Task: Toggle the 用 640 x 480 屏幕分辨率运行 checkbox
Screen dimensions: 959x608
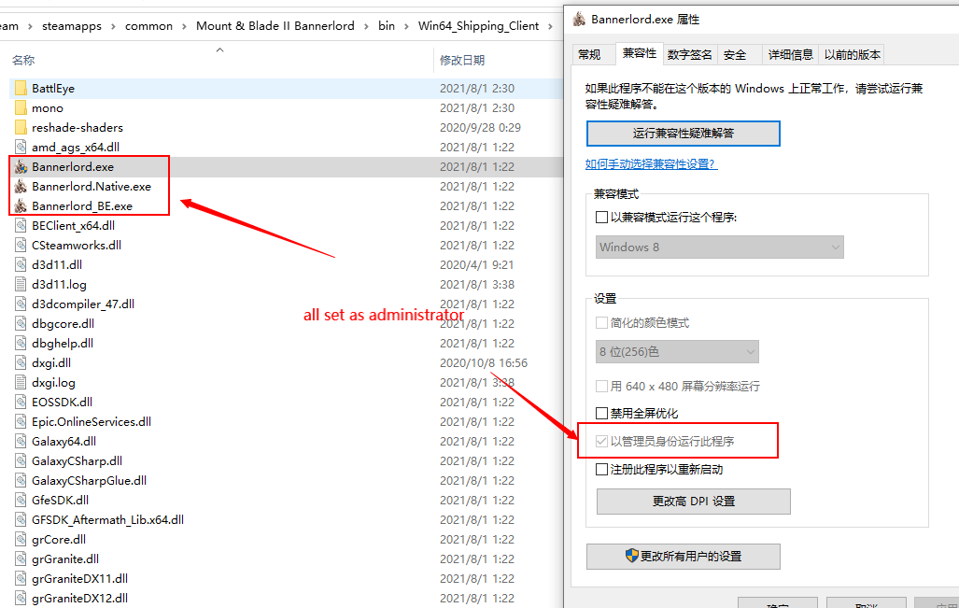Action: [601, 386]
